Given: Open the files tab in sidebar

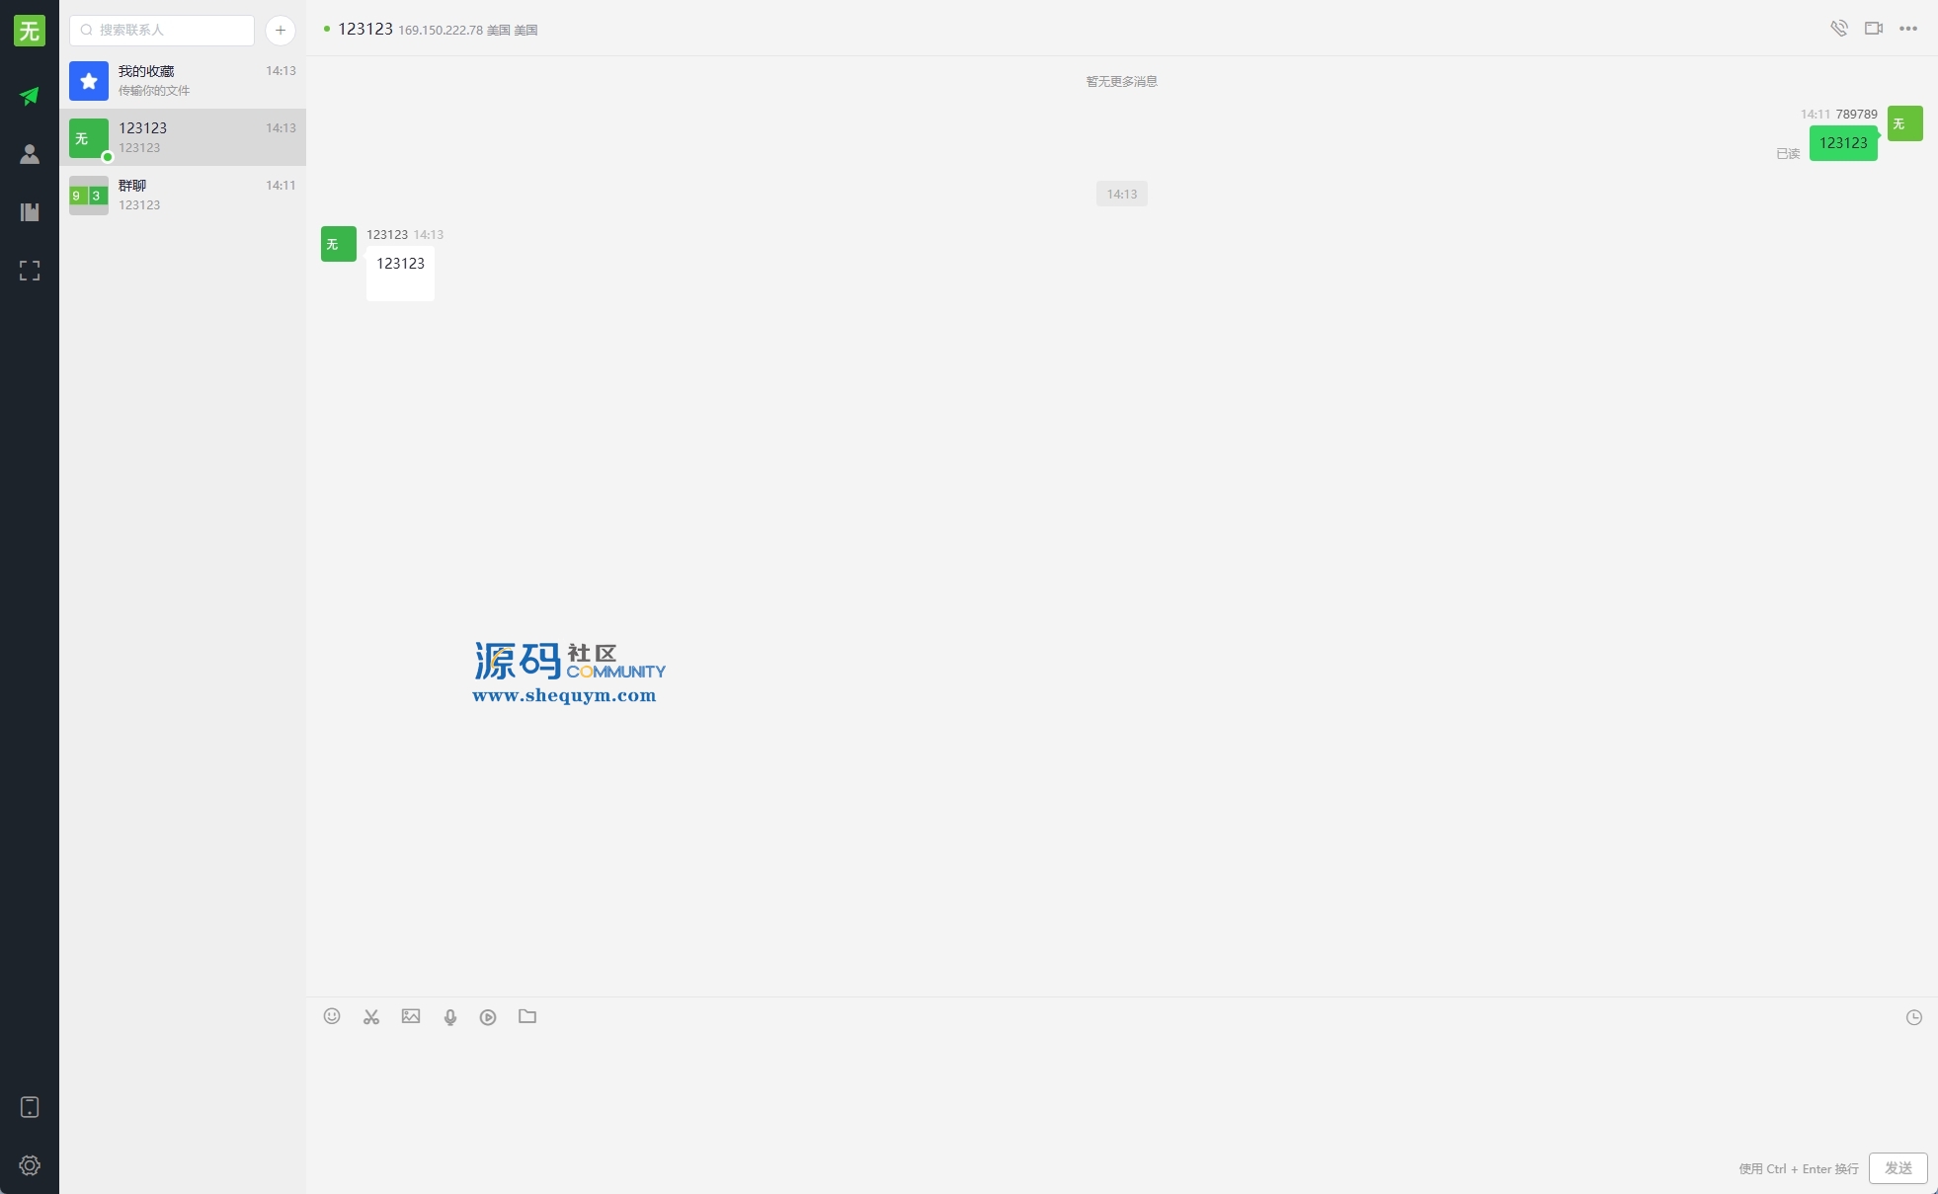Looking at the screenshot, I should coord(30,212).
